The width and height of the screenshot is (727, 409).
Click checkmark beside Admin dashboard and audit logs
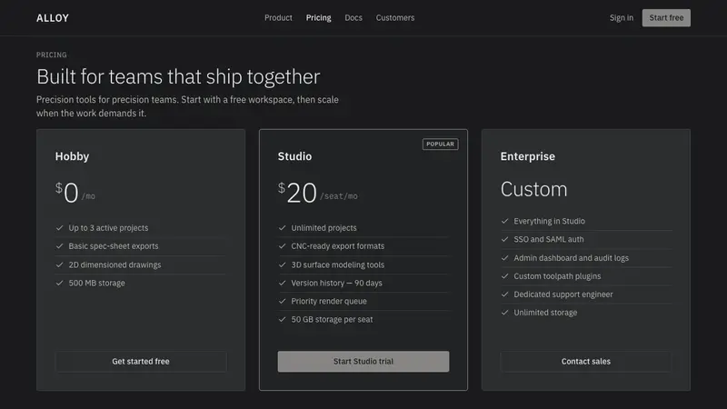point(505,258)
